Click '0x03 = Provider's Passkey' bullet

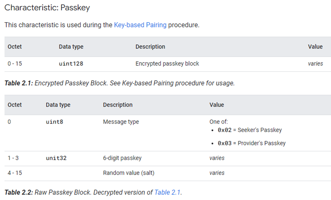pos(252,143)
